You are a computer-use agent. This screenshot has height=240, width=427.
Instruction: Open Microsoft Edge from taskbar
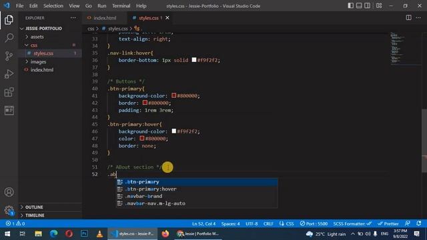[x=53, y=234]
